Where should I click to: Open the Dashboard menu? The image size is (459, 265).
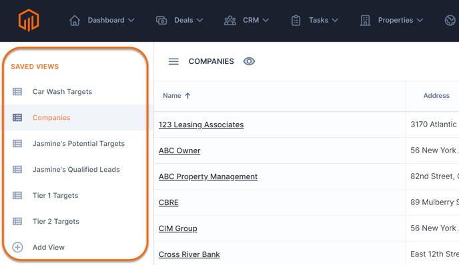(106, 20)
